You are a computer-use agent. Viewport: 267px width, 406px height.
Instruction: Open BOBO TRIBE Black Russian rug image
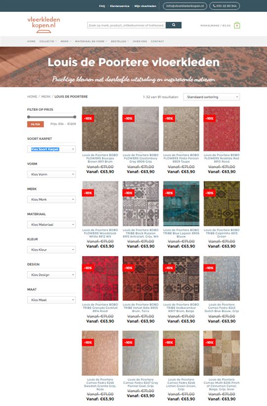pos(140,204)
